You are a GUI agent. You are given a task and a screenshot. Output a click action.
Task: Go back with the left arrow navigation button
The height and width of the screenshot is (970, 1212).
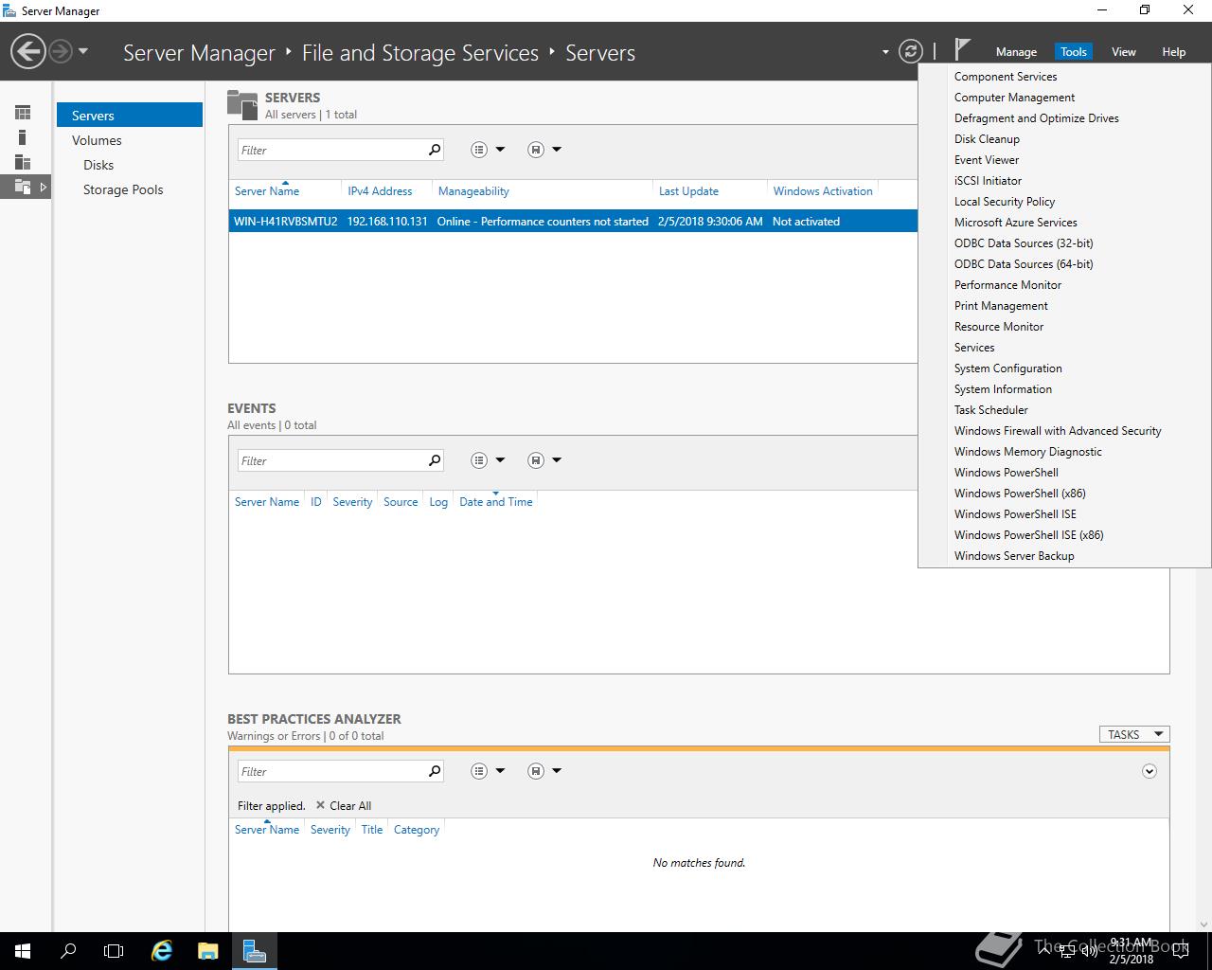28,51
